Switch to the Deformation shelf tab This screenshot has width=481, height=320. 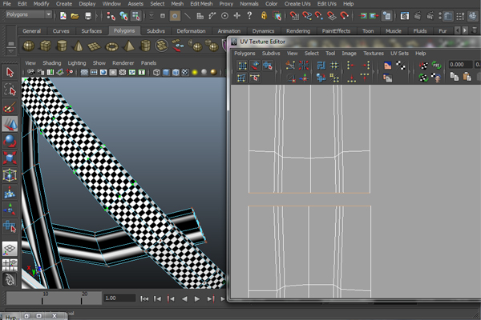tap(191, 31)
